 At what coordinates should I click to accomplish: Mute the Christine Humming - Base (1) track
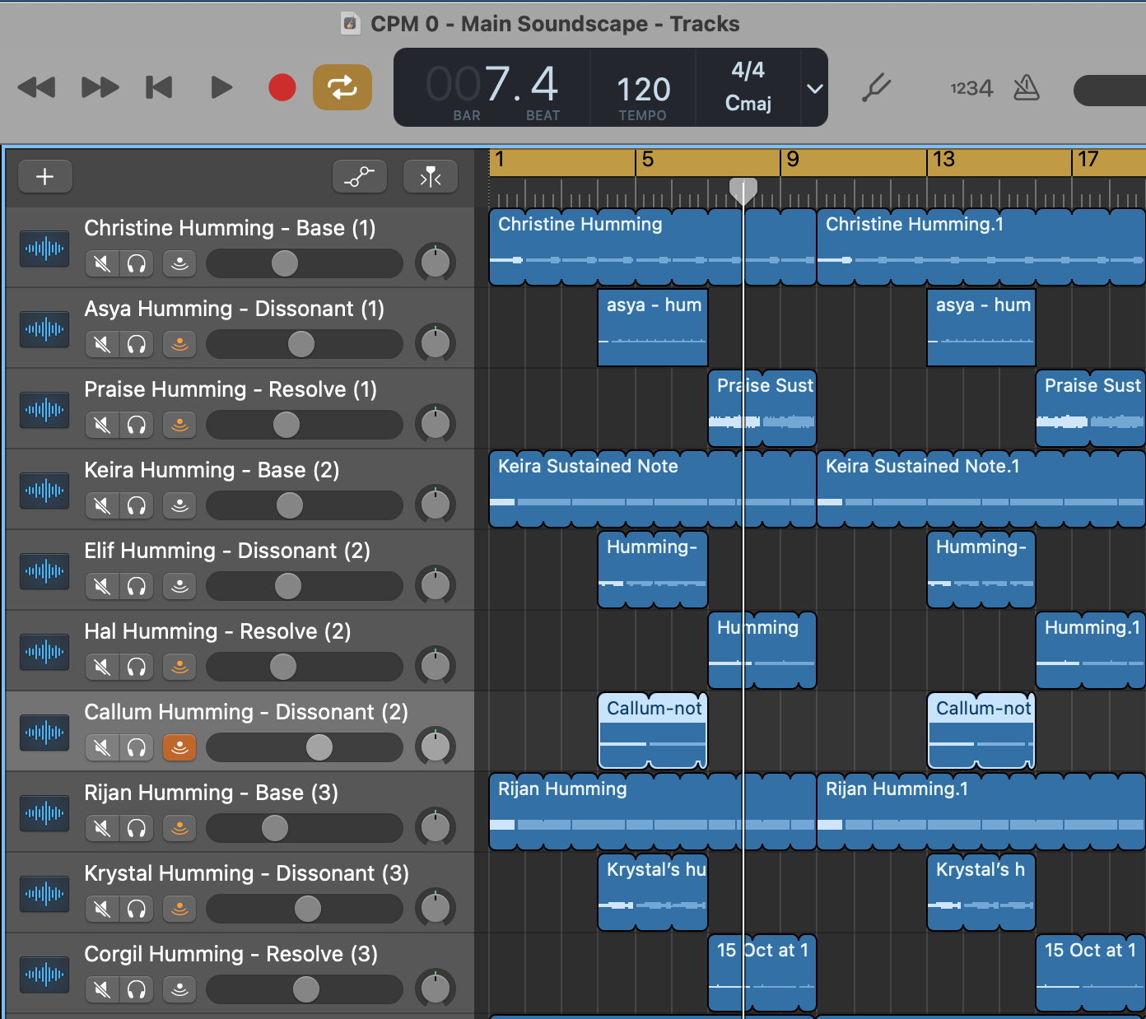coord(102,263)
